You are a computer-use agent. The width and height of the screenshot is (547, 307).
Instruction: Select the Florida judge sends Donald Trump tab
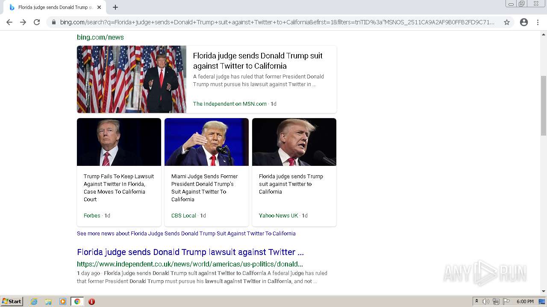[x=55, y=7]
